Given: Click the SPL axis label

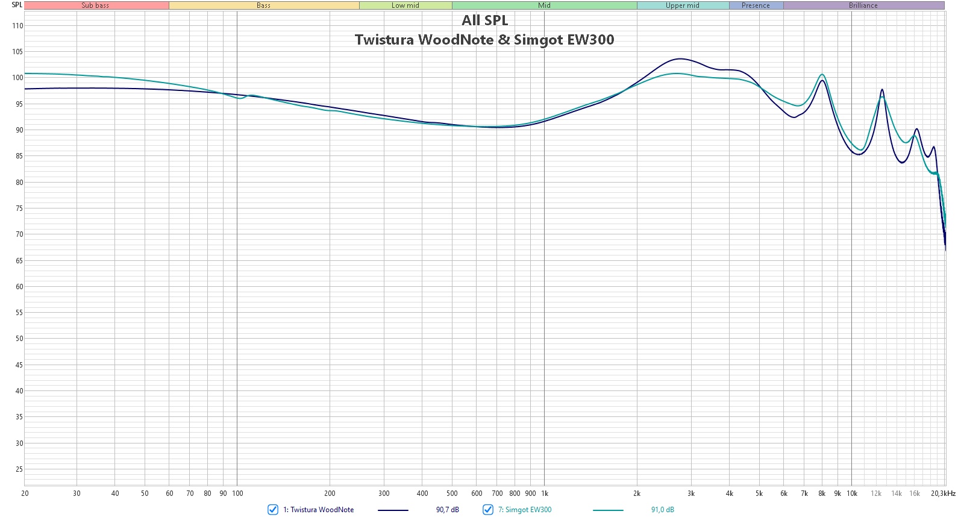Looking at the screenshot, I should (17, 5).
